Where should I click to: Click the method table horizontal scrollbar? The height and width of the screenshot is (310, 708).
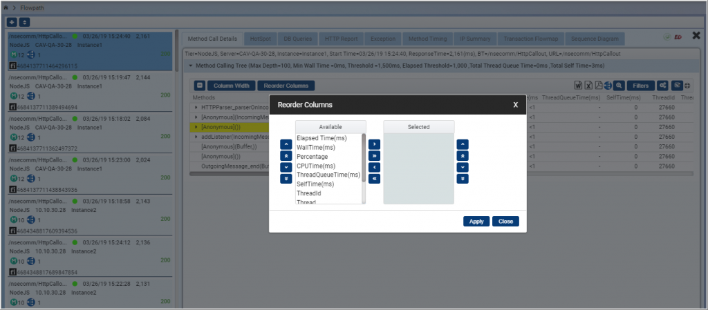pyautogui.click(x=441, y=173)
